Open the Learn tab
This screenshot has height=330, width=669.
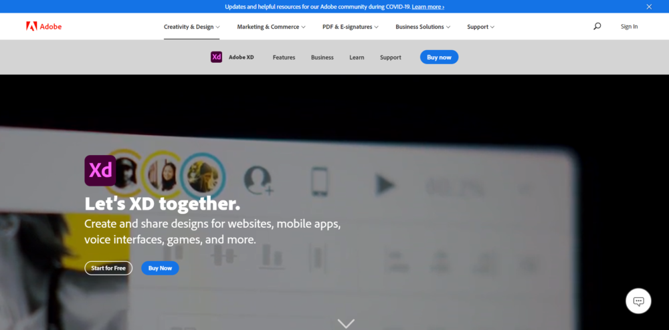pyautogui.click(x=357, y=57)
